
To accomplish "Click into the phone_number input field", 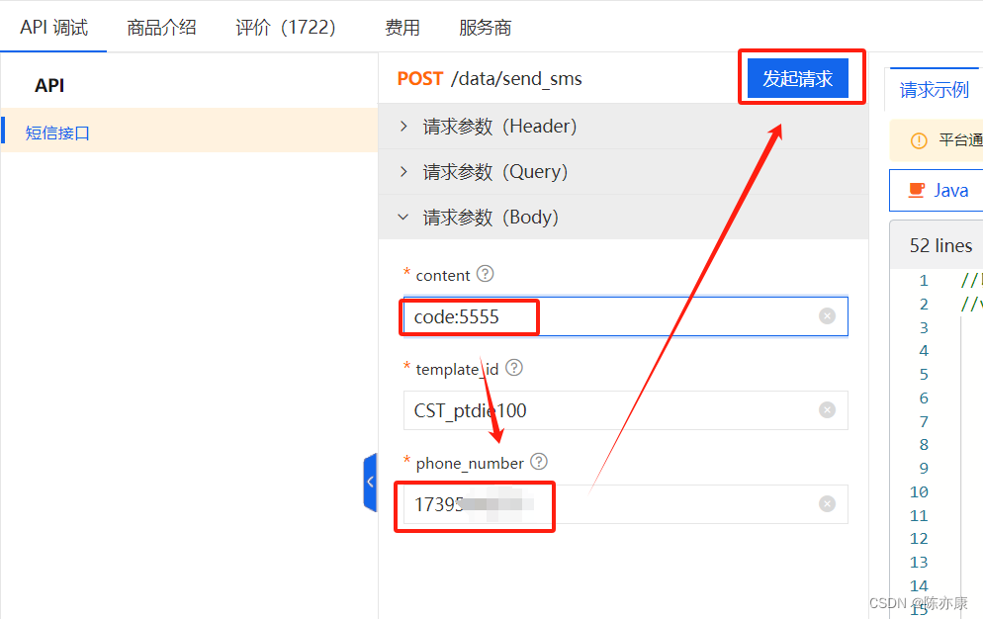I will pyautogui.click(x=626, y=503).
